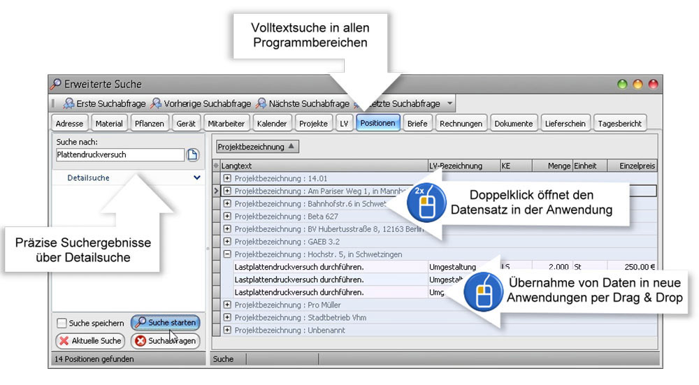Click the Einzelpreis column header
The image size is (699, 385).
637,166
